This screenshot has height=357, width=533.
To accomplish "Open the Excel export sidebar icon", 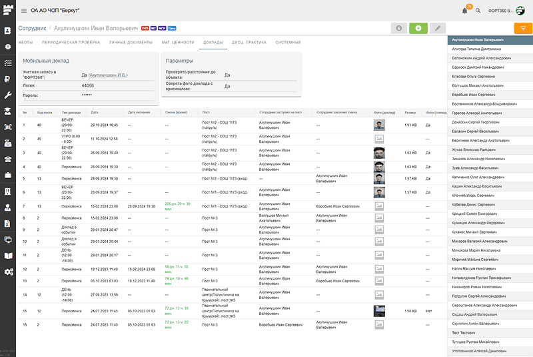I will click(x=8, y=224).
